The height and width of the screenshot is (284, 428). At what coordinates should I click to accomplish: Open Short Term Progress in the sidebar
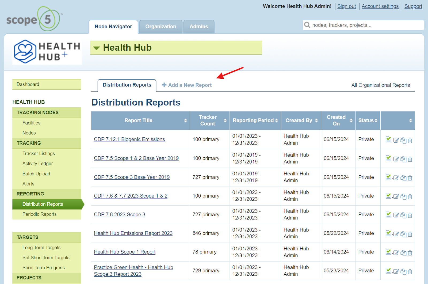click(44, 268)
